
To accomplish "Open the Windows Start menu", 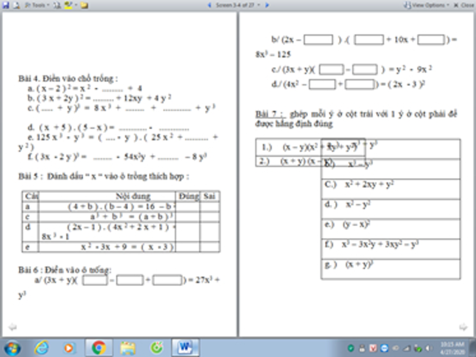I will point(12,348).
